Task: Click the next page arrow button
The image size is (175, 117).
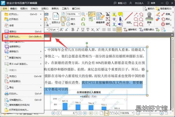Action: click(x=80, y=113)
